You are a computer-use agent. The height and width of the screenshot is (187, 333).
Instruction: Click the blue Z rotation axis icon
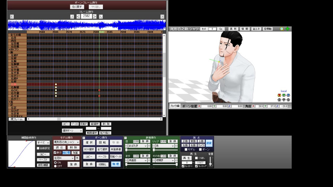coord(288,95)
